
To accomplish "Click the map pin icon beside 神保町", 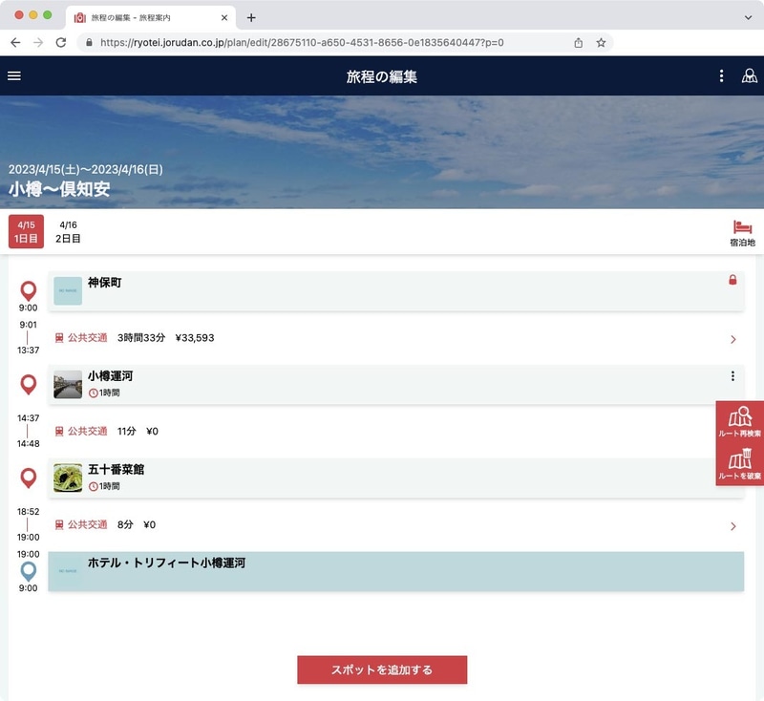I will coord(29,291).
